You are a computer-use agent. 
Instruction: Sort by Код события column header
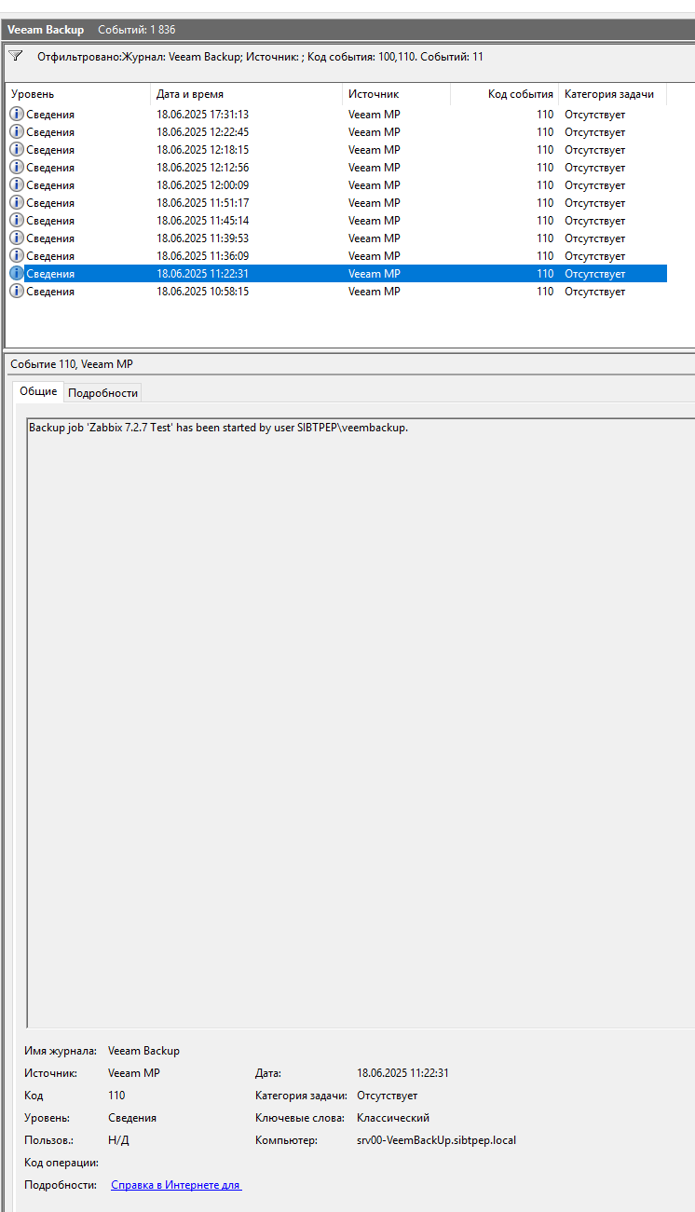point(504,94)
